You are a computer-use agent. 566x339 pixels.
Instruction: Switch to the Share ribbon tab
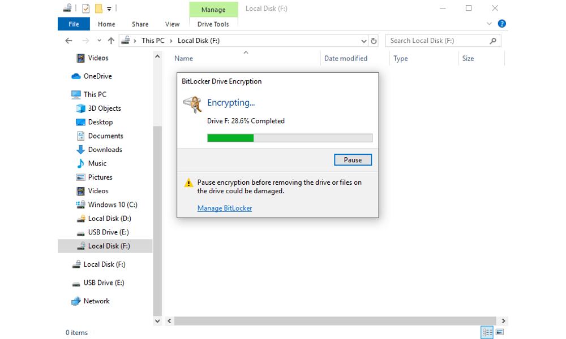tap(140, 24)
